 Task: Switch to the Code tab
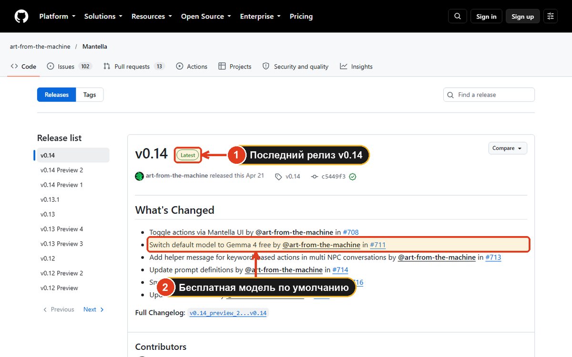[x=24, y=67]
